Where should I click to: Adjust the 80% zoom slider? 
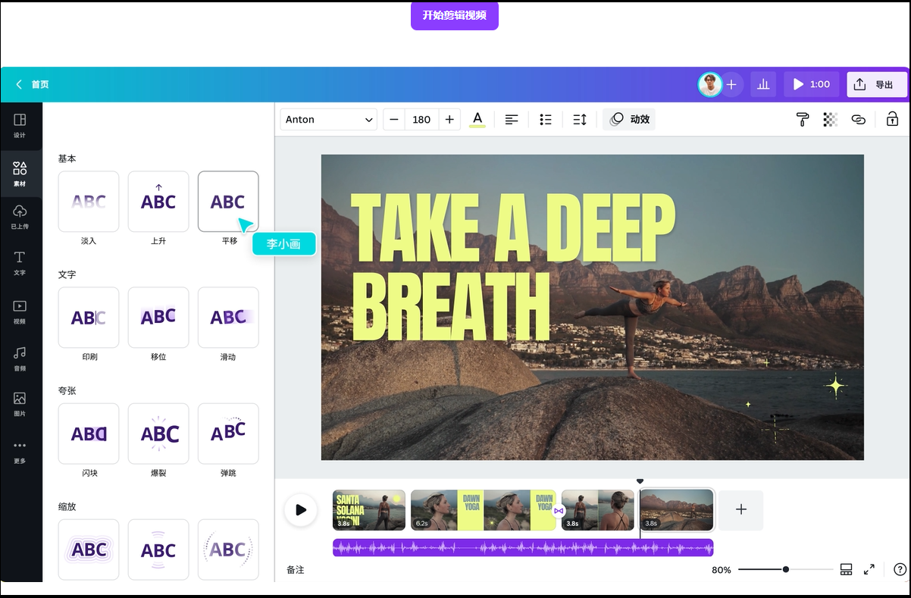tap(786, 569)
